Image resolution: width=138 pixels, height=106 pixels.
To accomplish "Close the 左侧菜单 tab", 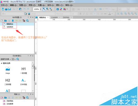I will [x=60, y=17].
